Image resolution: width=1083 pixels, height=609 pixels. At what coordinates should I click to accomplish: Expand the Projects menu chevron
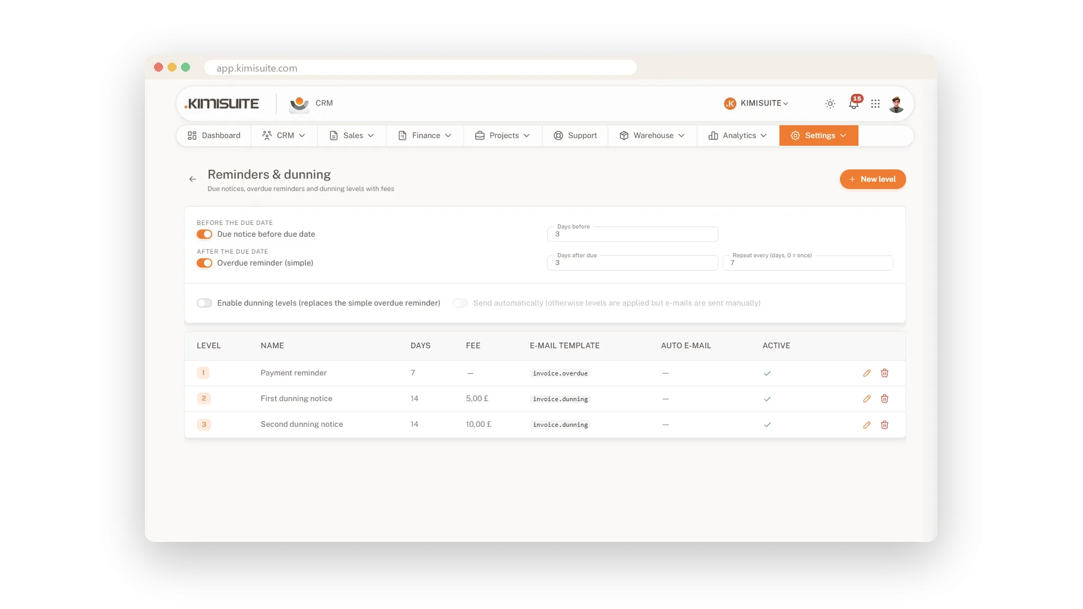point(526,135)
